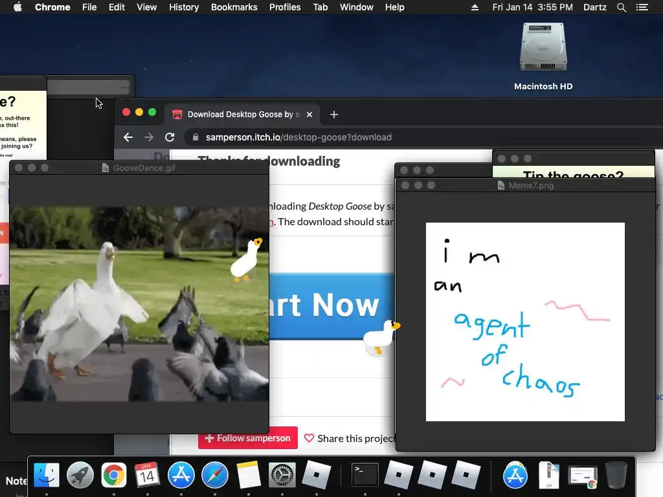Viewport: 663px width, 497px height.
Task: Open the Profiles menu
Action: [x=285, y=7]
